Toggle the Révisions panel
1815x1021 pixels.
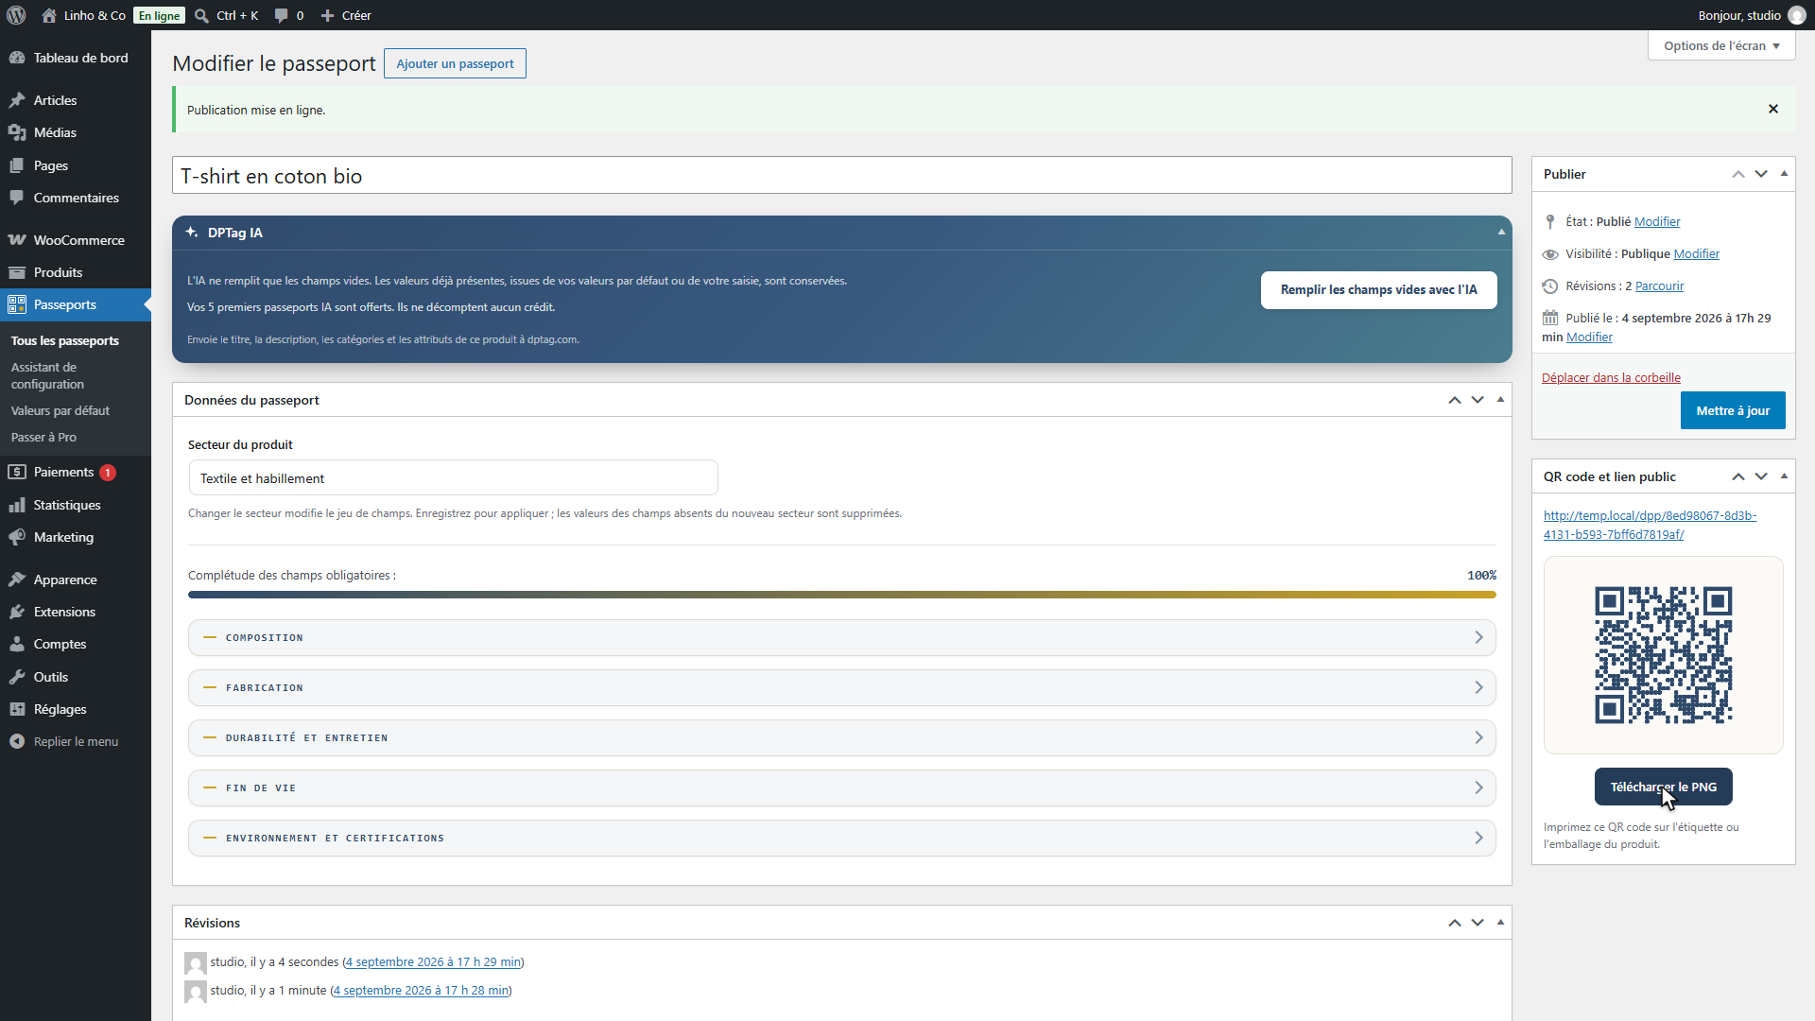(1500, 923)
